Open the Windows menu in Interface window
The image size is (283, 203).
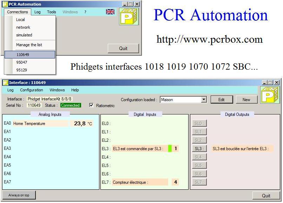[57, 90]
